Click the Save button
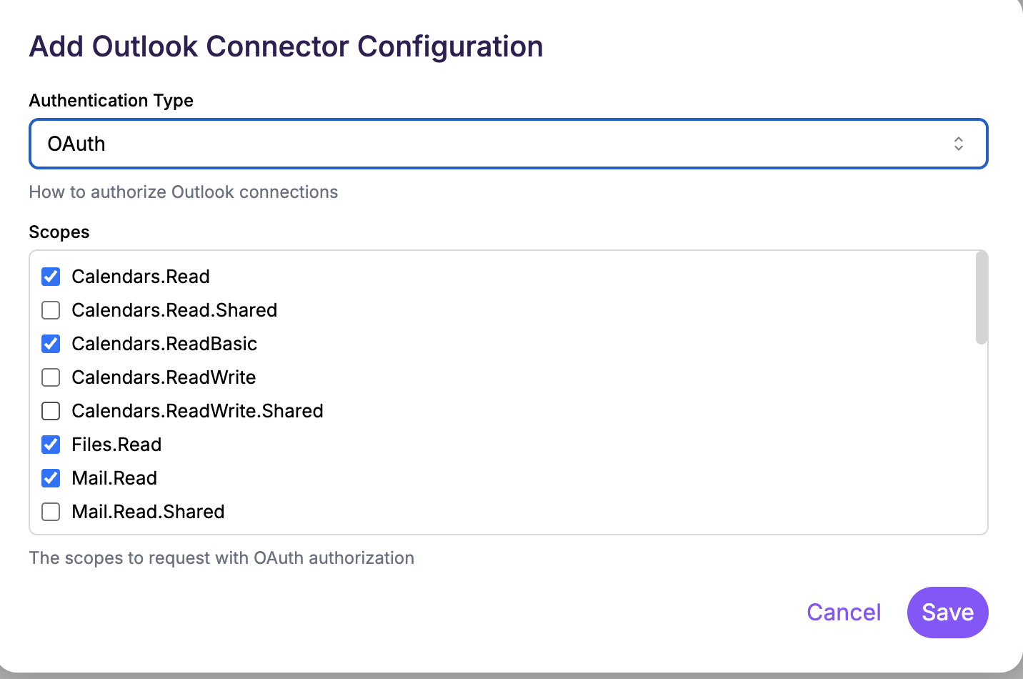The image size is (1023, 679). [x=948, y=613]
